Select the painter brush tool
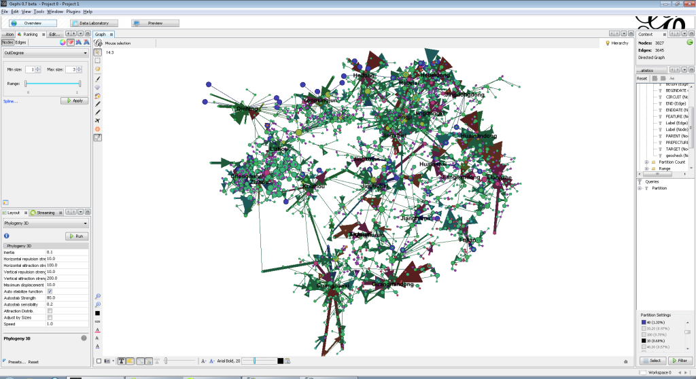This screenshot has height=379, width=696. click(98, 79)
